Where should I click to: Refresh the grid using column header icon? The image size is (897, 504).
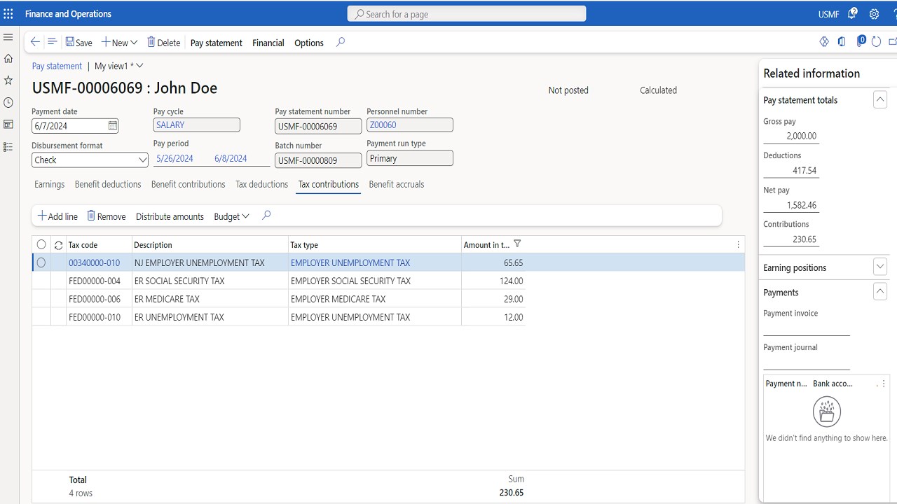coord(59,245)
